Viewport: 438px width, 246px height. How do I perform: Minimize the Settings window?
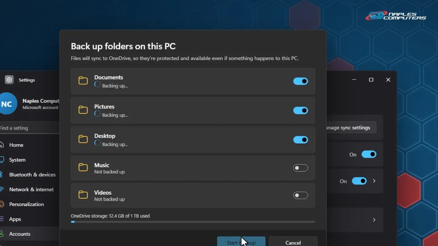pyautogui.click(x=354, y=80)
